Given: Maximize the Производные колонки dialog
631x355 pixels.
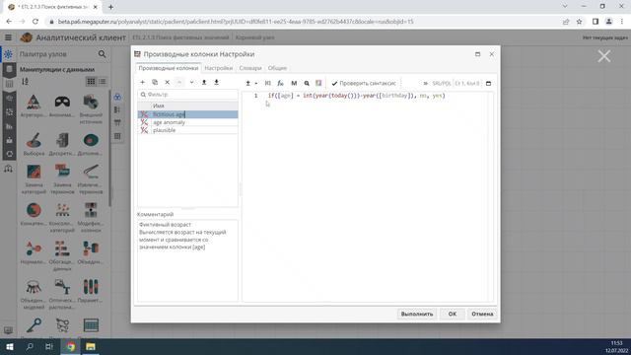Looking at the screenshot, I should [x=477, y=54].
